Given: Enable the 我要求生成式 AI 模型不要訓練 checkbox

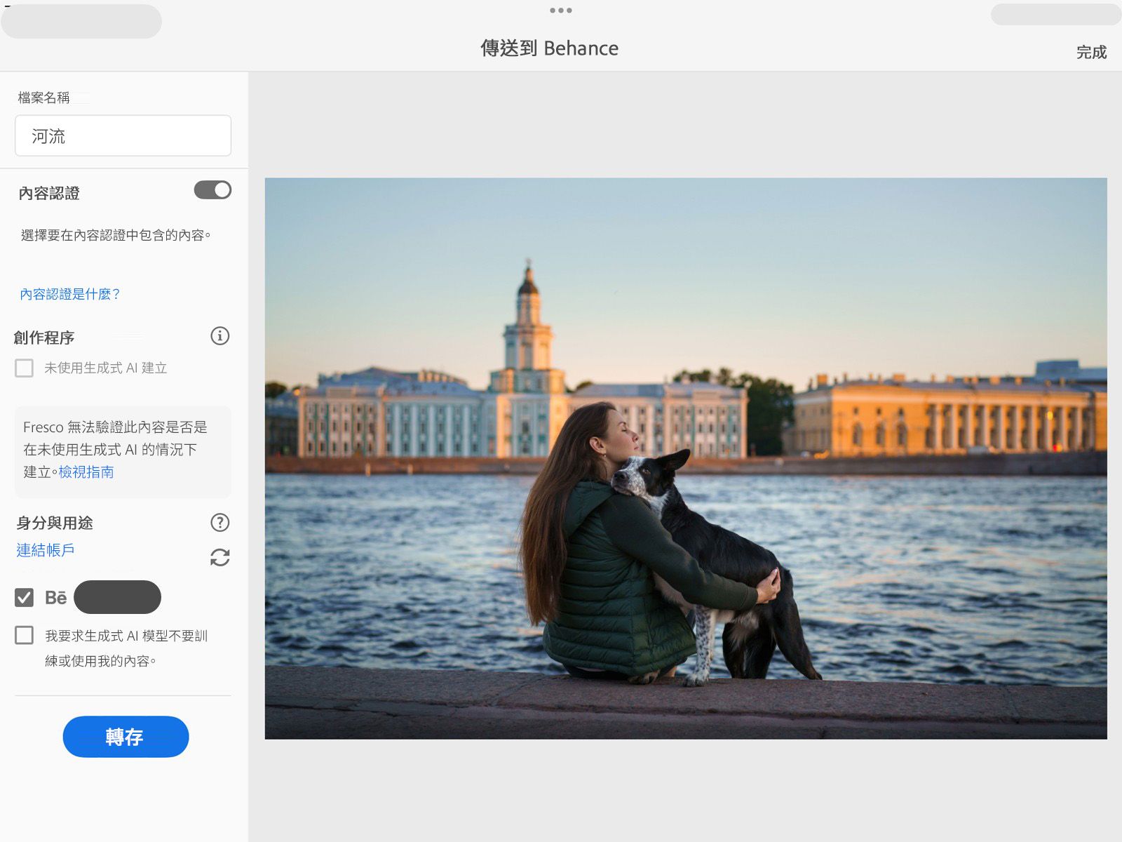Looking at the screenshot, I should point(25,636).
